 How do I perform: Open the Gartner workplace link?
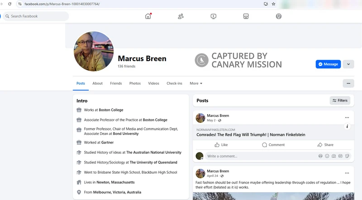[x=107, y=143]
